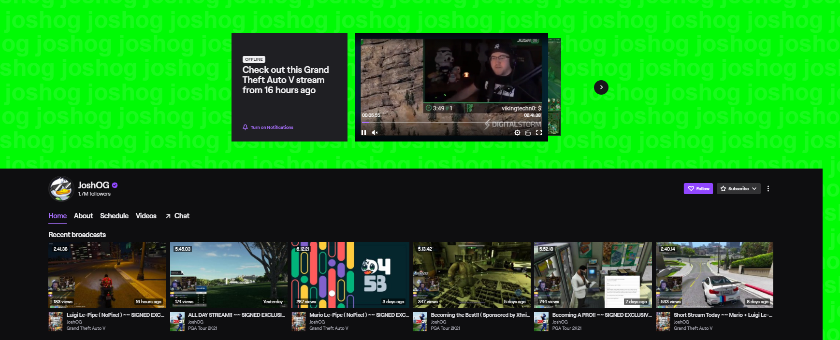Follow the JoshOG channel

click(698, 189)
